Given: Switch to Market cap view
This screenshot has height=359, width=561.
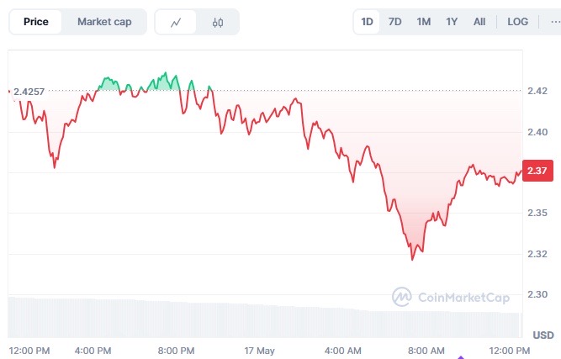Looking at the screenshot, I should 104,22.
